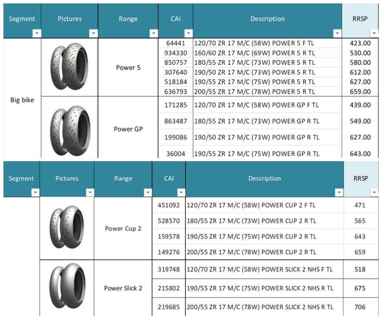Open Range filter dropdown in bottom table
The image size is (382, 319).
point(148,193)
